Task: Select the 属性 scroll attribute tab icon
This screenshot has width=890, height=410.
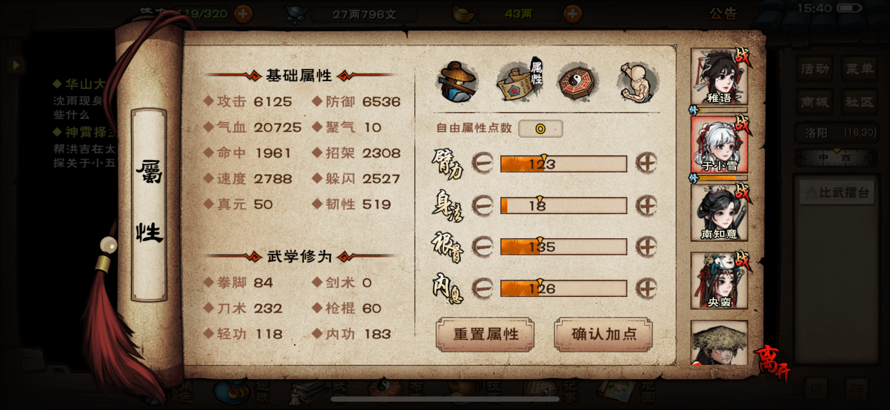Action: [519, 80]
